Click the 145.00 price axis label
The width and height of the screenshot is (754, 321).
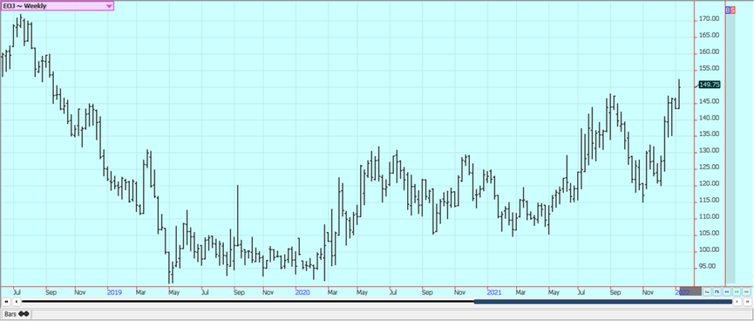click(x=709, y=102)
